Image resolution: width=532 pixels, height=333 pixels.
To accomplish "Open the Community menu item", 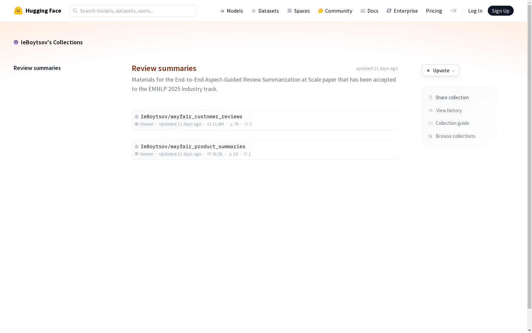I will click(x=335, y=11).
